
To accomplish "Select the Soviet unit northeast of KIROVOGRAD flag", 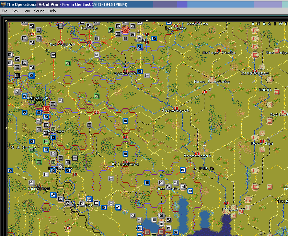I will pos(262,67).
